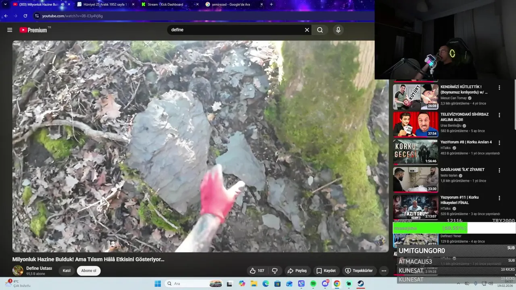The width and height of the screenshot is (516, 290).
Task: Open 'YazıYorum #8 | Korku Anıları 4' title
Action: click(466, 142)
